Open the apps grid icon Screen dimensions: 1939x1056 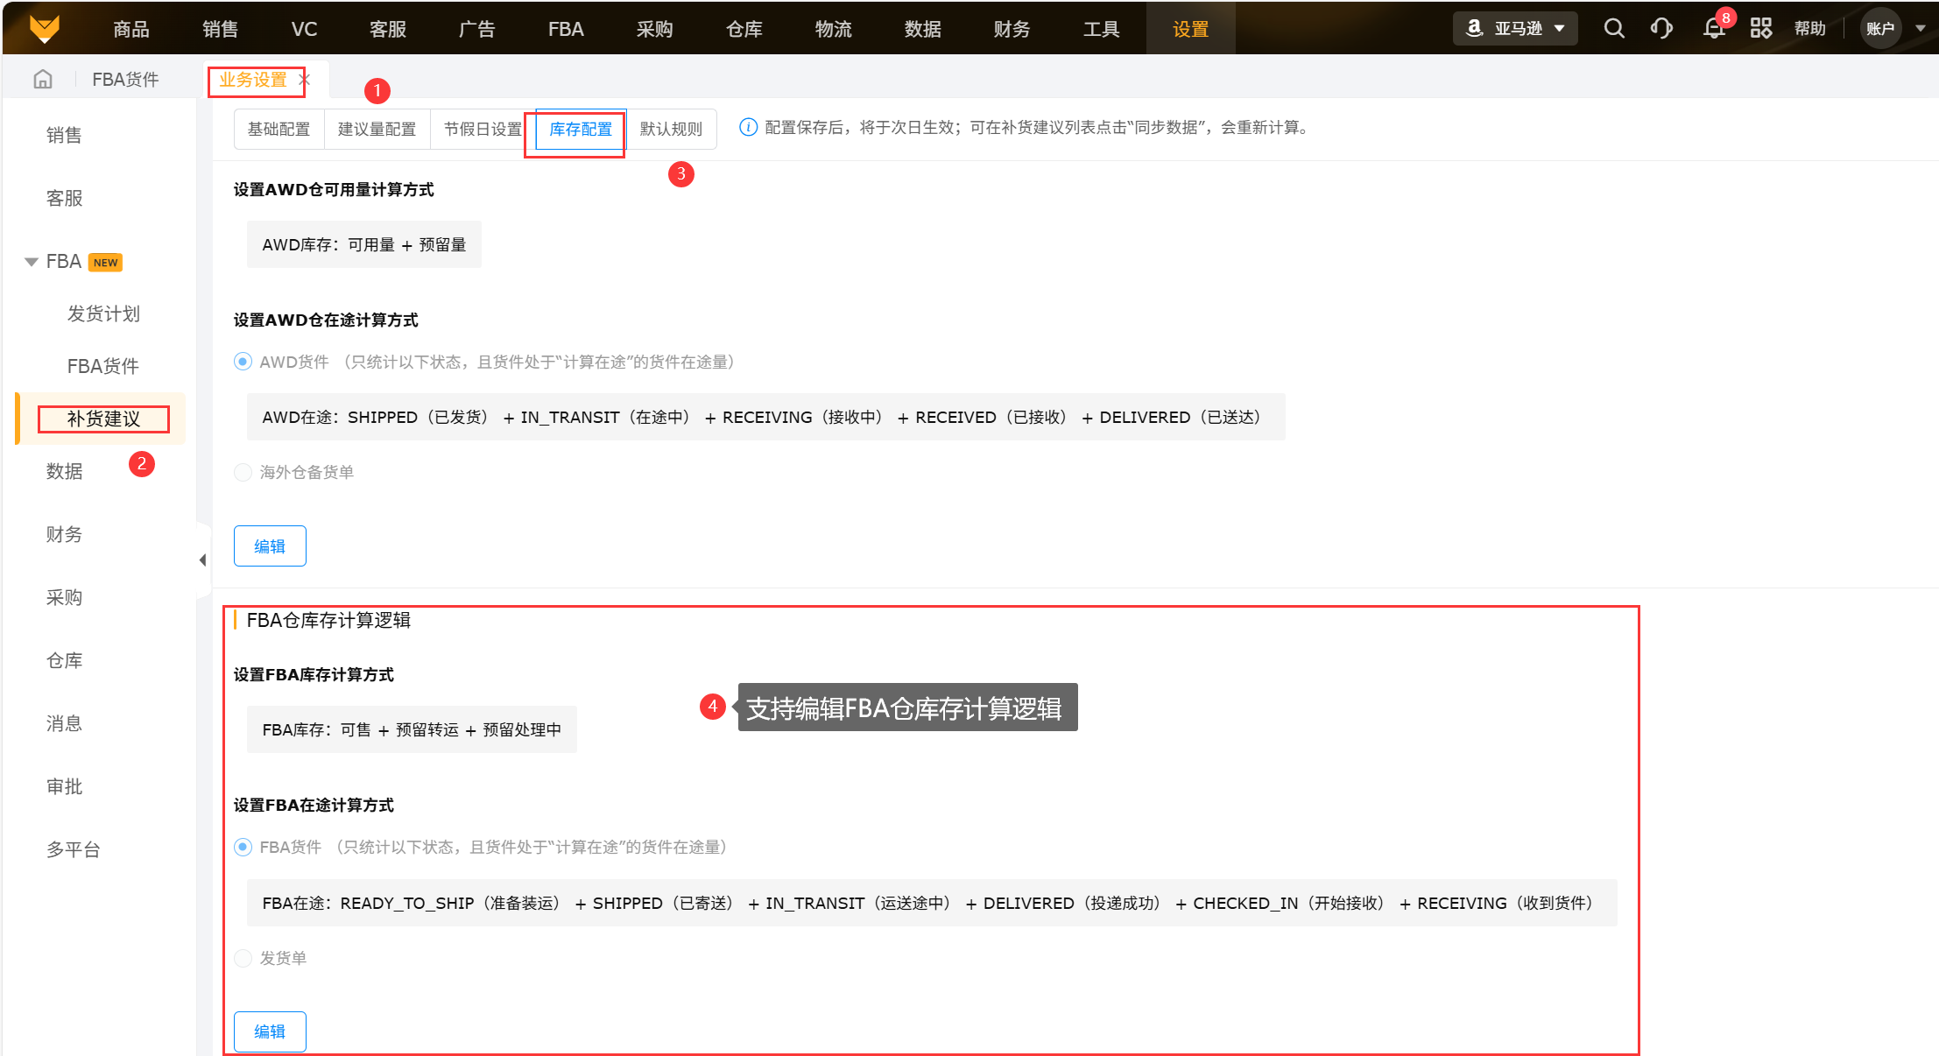click(x=1760, y=28)
